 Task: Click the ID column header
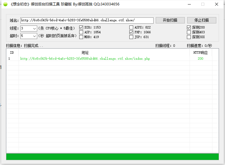[x=12, y=52]
